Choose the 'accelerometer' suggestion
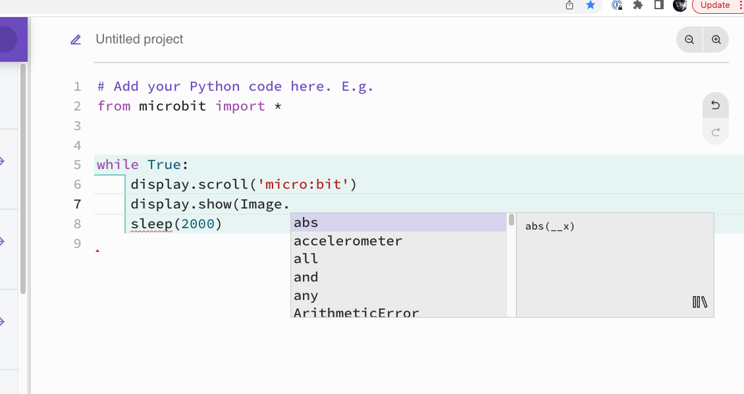744x394 pixels. pos(348,241)
